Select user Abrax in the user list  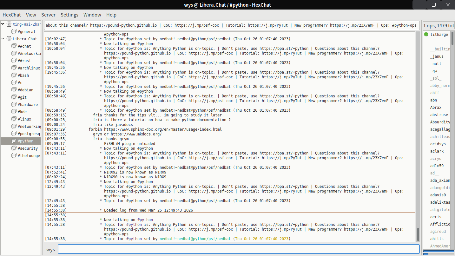pyautogui.click(x=436, y=108)
